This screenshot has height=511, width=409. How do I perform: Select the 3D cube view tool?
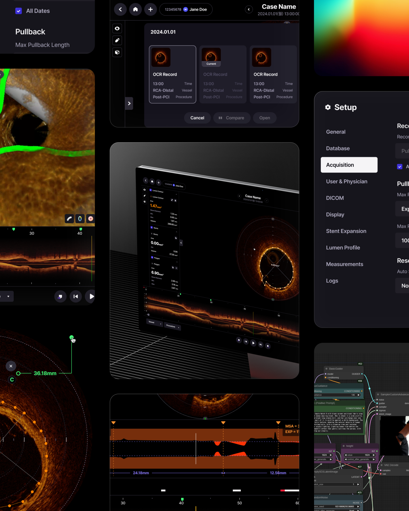(x=117, y=52)
